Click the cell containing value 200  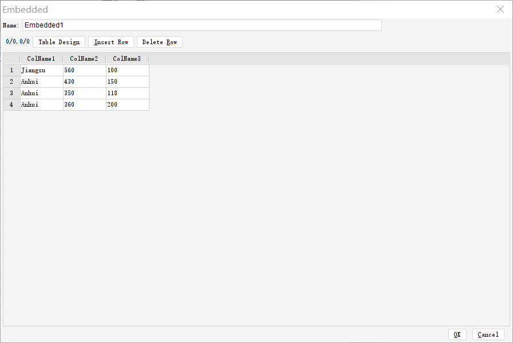[x=127, y=104]
